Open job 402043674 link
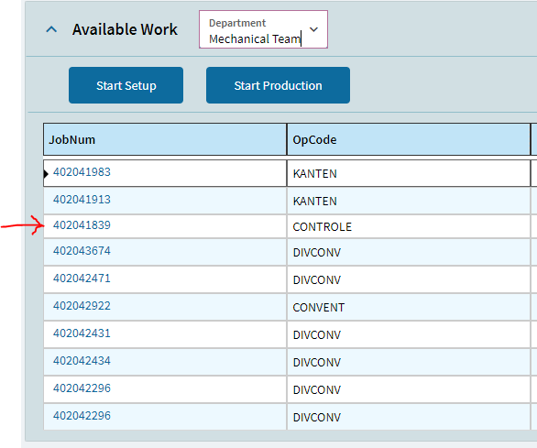The width and height of the screenshot is (537, 448). tap(82, 251)
